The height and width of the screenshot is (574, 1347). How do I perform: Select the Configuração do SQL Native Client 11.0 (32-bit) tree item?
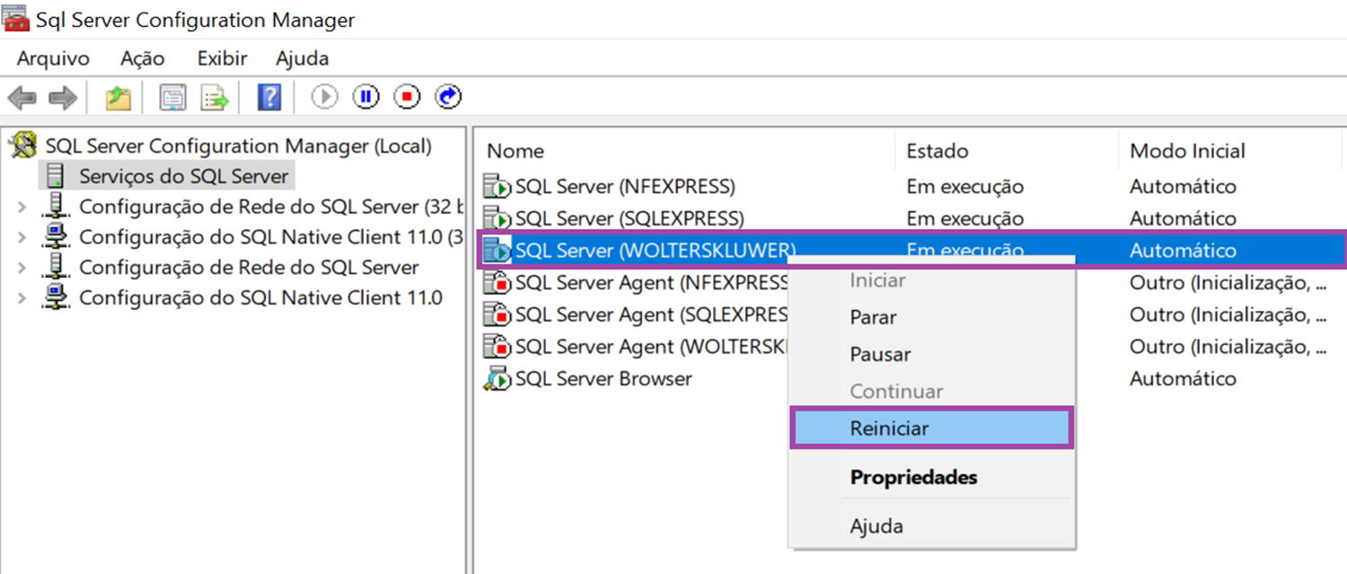coord(270,237)
